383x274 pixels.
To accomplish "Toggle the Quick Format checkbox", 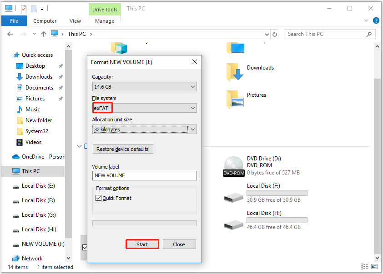I will click(98, 198).
